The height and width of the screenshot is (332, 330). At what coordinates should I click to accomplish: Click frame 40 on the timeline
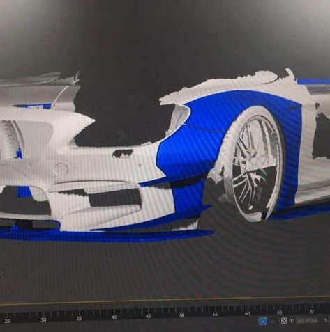tap(114, 317)
